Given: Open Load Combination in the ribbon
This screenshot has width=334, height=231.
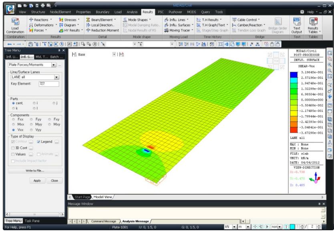Looking at the screenshot, I should [15, 26].
